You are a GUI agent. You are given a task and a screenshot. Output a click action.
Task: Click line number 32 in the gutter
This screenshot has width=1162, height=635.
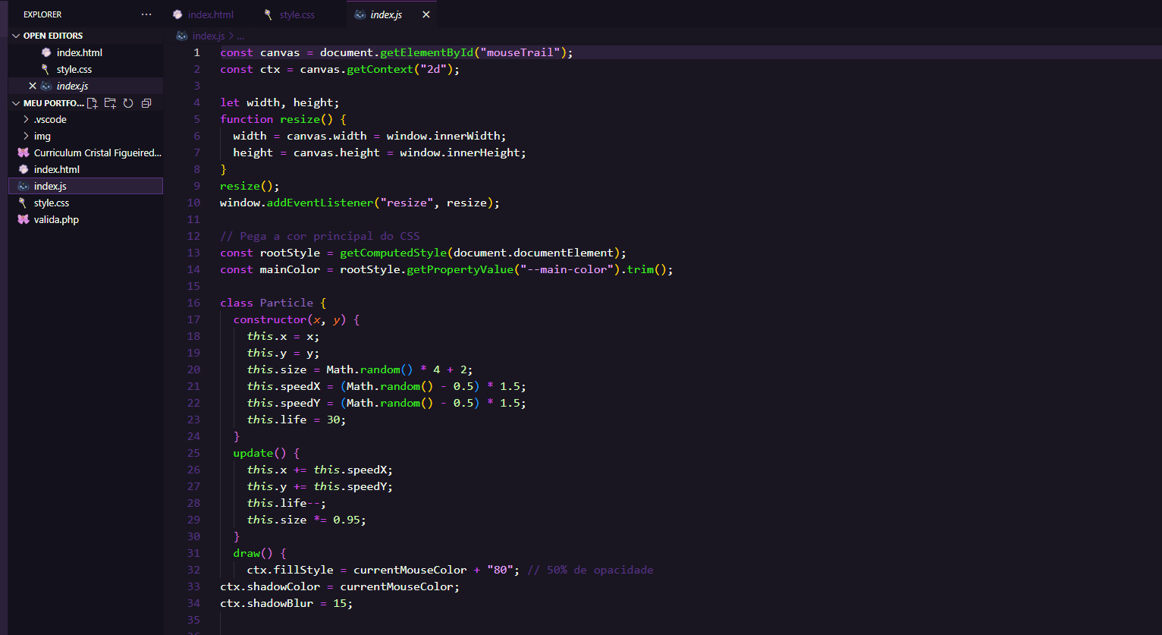pyautogui.click(x=194, y=570)
